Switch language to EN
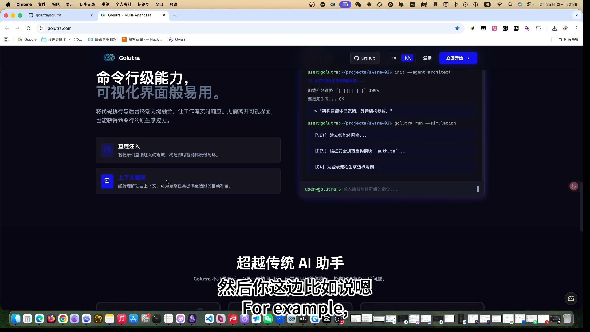This screenshot has width=590, height=332. (394, 58)
